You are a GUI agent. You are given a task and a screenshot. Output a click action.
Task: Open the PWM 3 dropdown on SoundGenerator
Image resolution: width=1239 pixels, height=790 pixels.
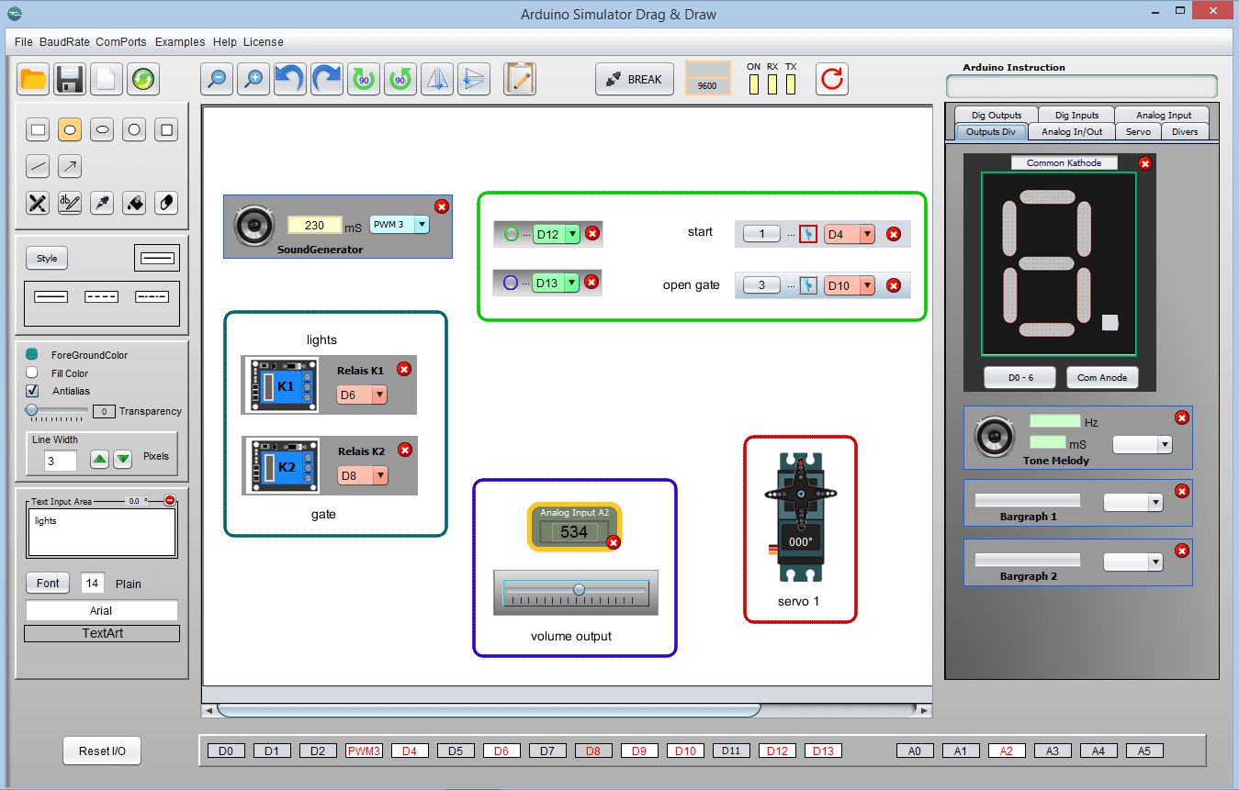pos(421,224)
